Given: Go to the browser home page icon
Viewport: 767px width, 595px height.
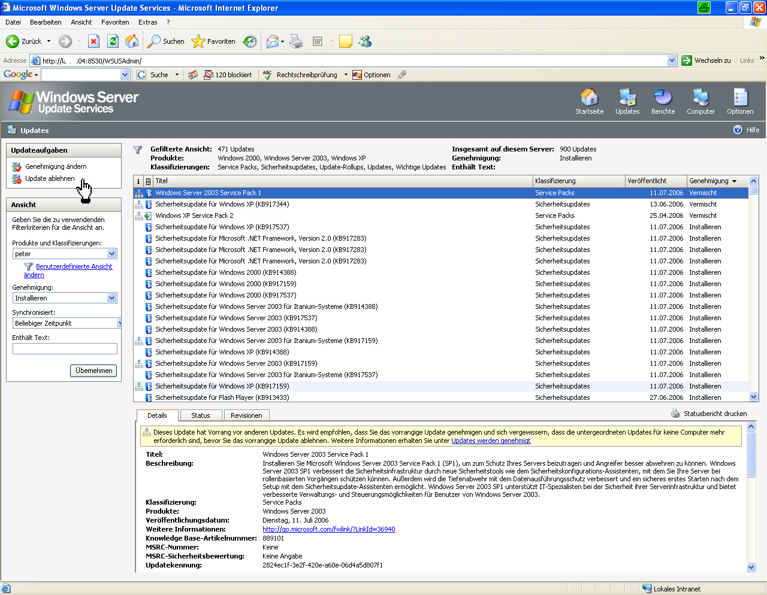Looking at the screenshot, I should tap(132, 41).
